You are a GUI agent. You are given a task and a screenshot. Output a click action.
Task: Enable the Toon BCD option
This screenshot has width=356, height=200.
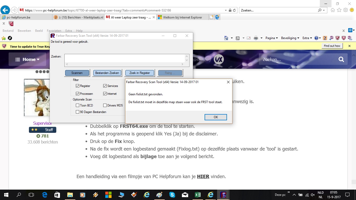pos(77,105)
